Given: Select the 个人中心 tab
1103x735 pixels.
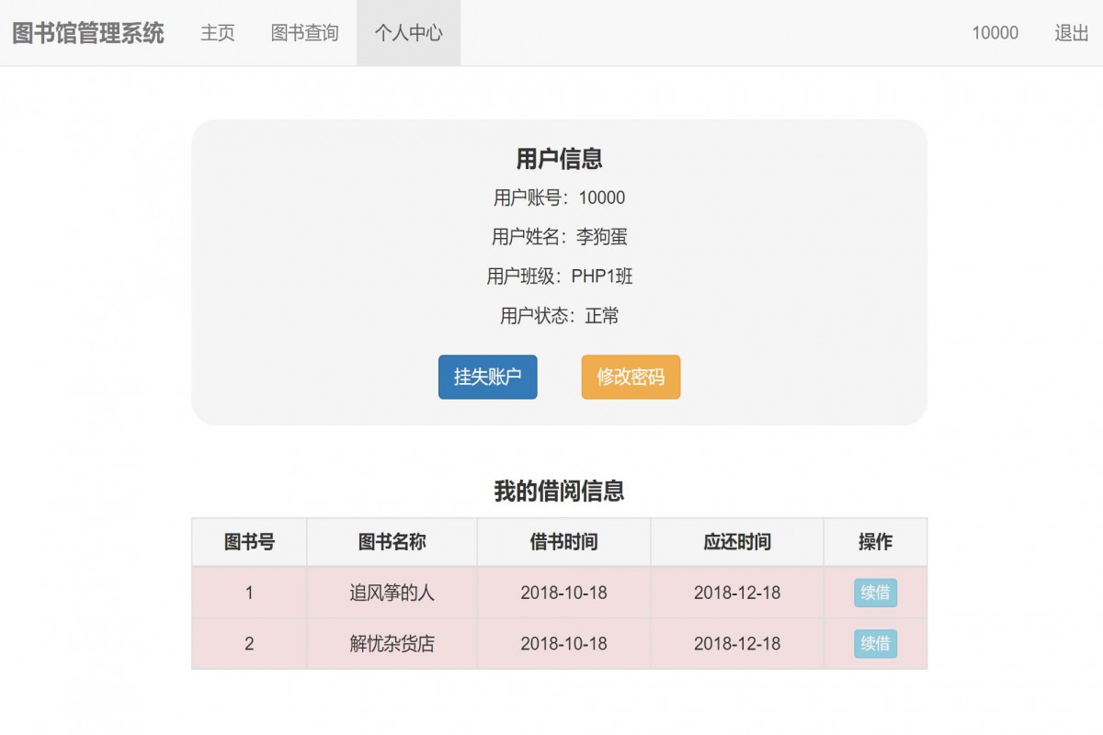Looking at the screenshot, I should pyautogui.click(x=408, y=32).
